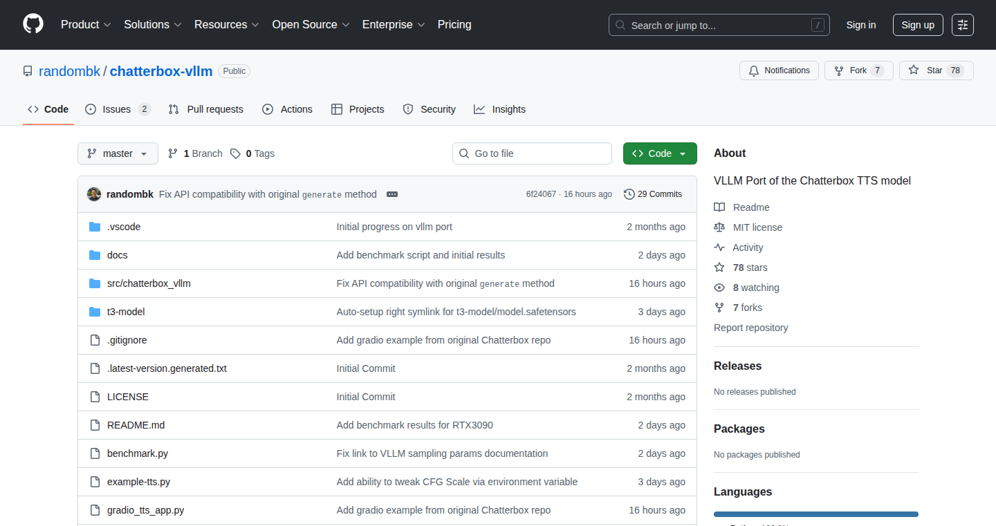
Task: Click Sign in
Action: [861, 25]
